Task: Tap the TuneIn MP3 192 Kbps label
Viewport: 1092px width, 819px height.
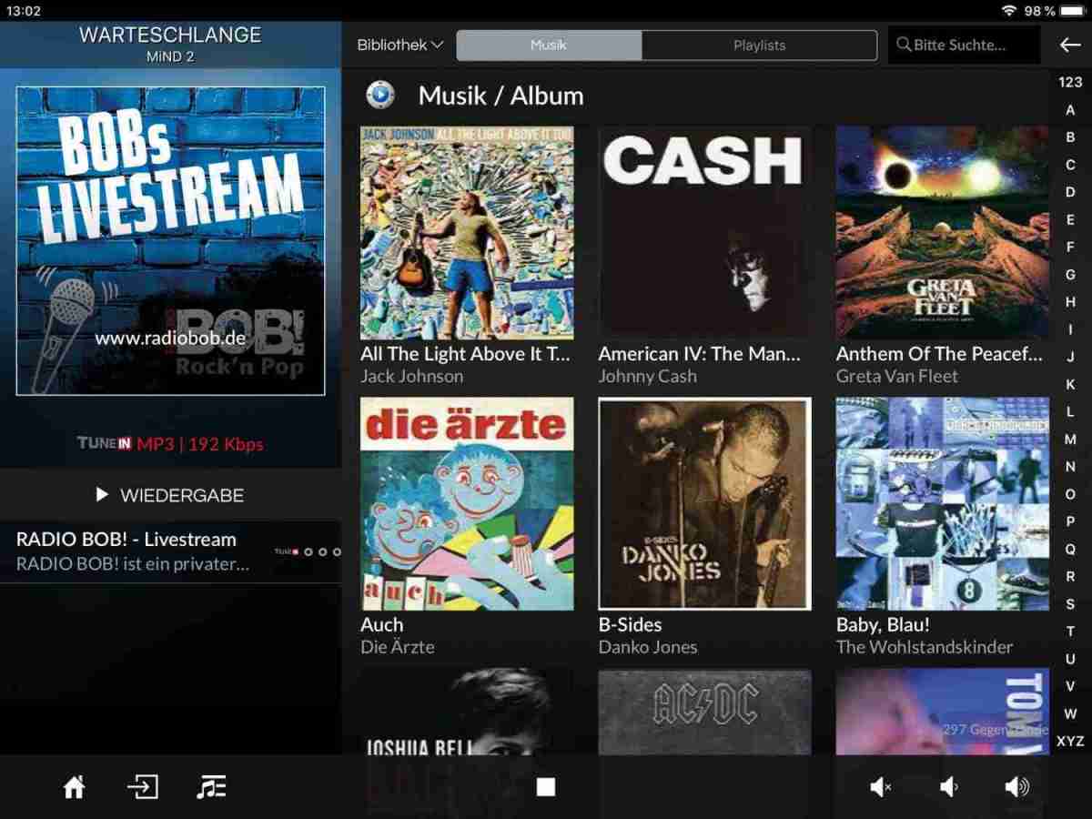Action: 170,444
